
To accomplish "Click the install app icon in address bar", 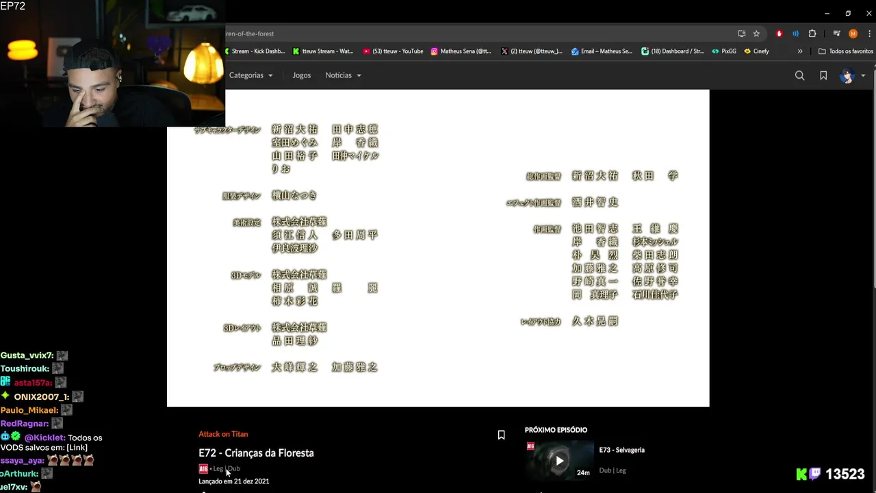I will tap(741, 34).
